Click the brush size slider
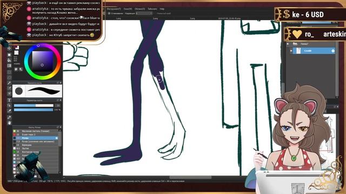This screenshot has height=194, width=346. click(34, 106)
